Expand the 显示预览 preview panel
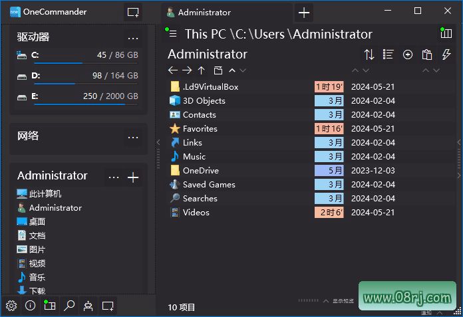 (x=339, y=301)
